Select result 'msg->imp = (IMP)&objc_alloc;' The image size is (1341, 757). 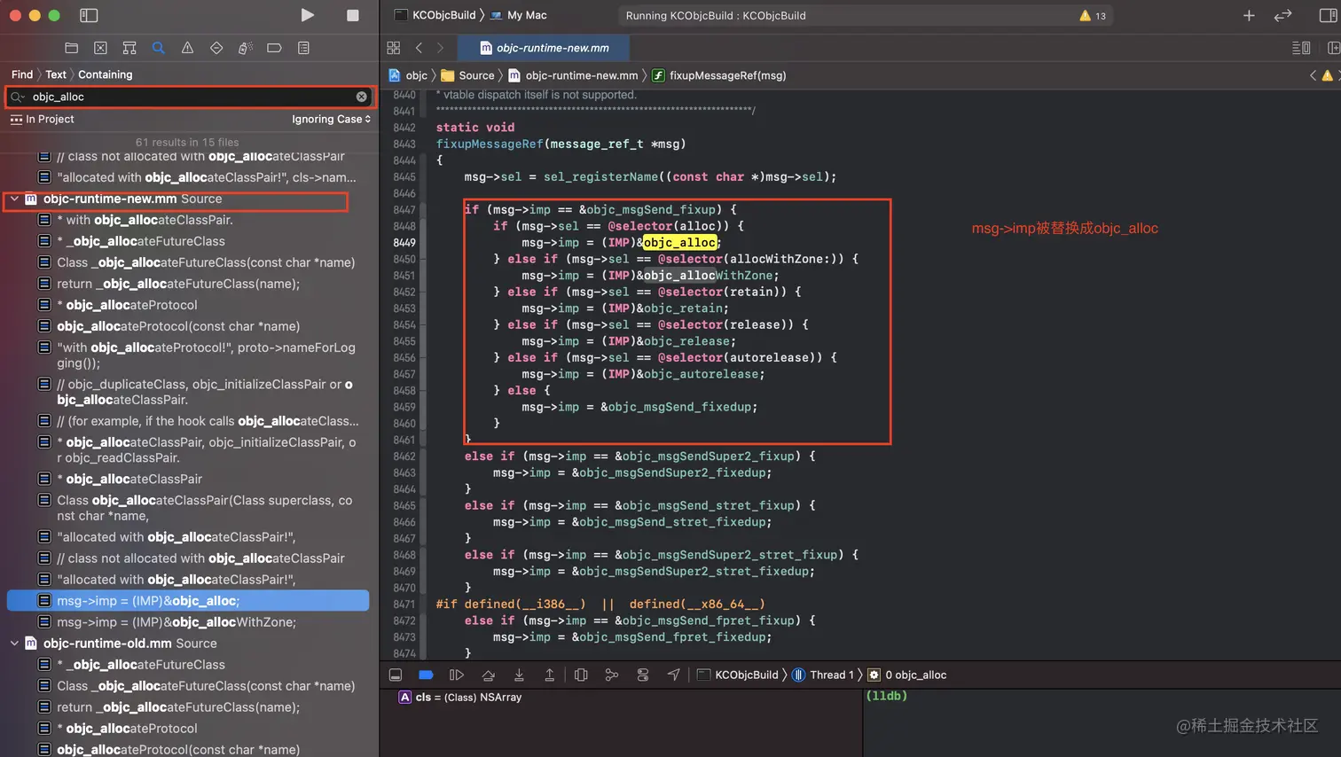tap(188, 601)
